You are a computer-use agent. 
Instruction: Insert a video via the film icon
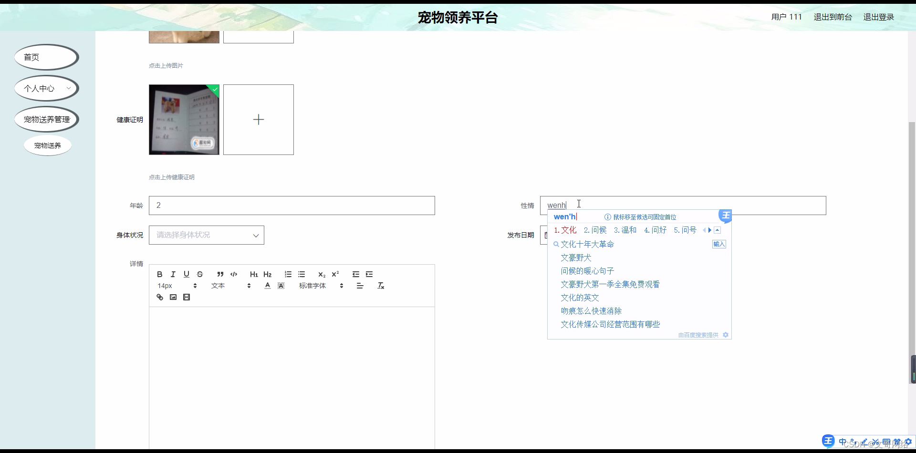187,297
